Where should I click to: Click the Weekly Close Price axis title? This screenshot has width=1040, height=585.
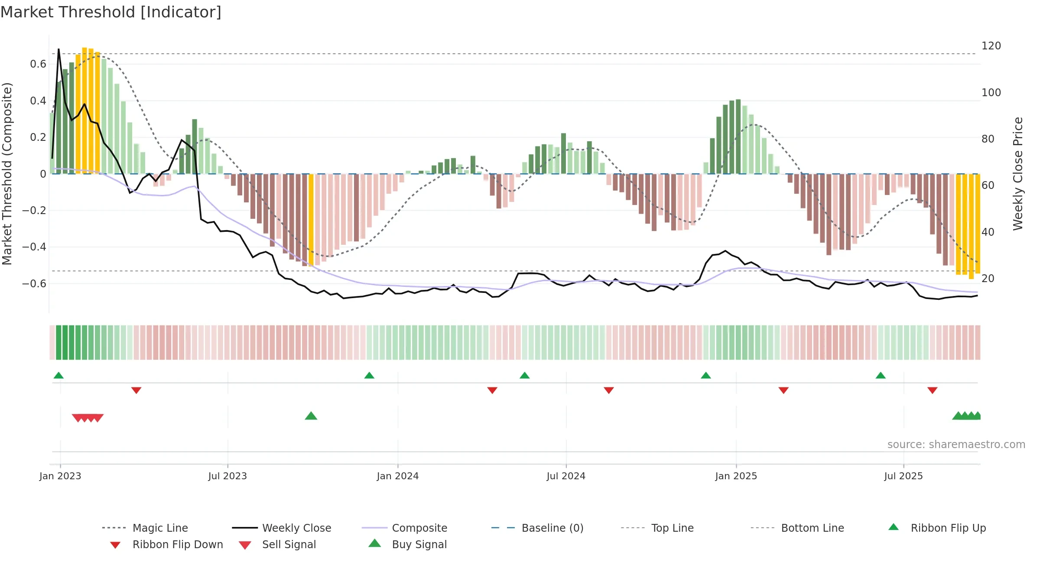[1018, 174]
